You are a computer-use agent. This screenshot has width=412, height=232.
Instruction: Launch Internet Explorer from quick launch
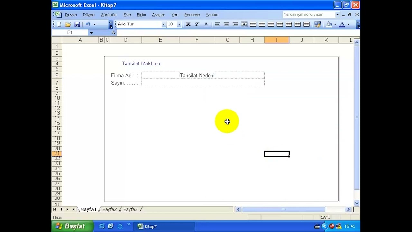click(x=102, y=227)
